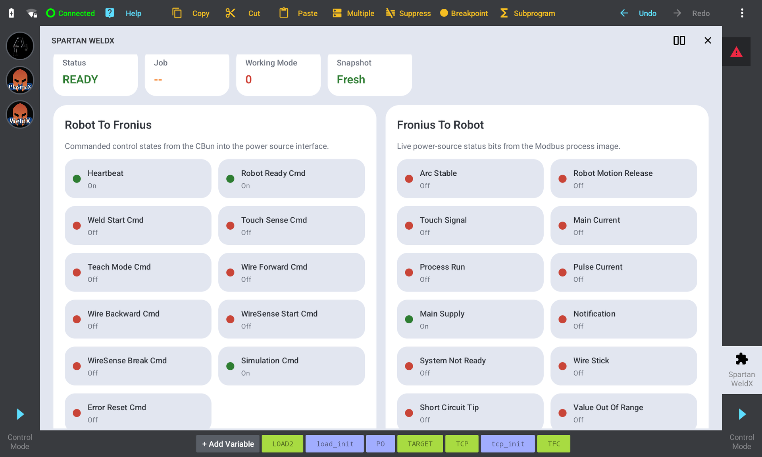The height and width of the screenshot is (457, 762).
Task: Expand left Control Mode arrow
Action: click(x=20, y=414)
